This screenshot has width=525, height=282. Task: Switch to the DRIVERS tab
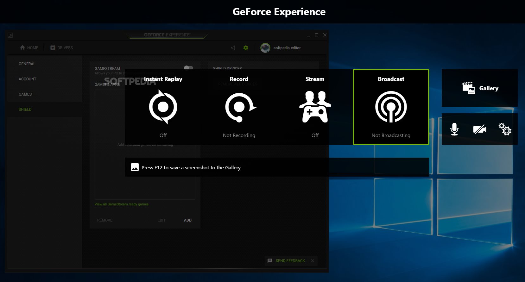point(62,48)
